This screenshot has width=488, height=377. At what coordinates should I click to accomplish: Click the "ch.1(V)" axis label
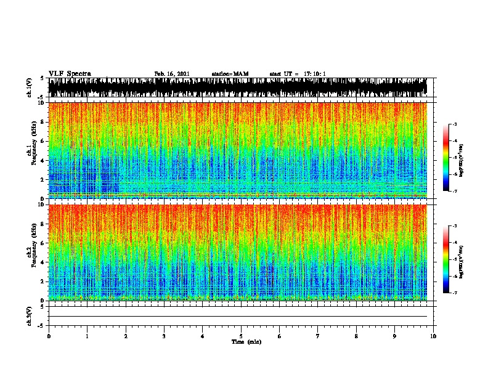[x=30, y=87]
